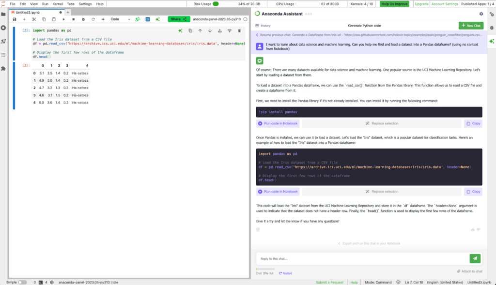Copy the pip install pandas code
The width and height of the screenshot is (496, 285).
pos(473,123)
